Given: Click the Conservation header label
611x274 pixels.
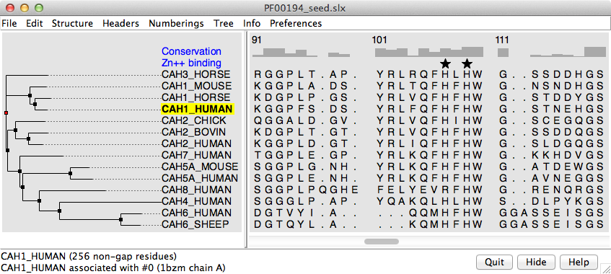Looking at the screenshot, I should (191, 51).
